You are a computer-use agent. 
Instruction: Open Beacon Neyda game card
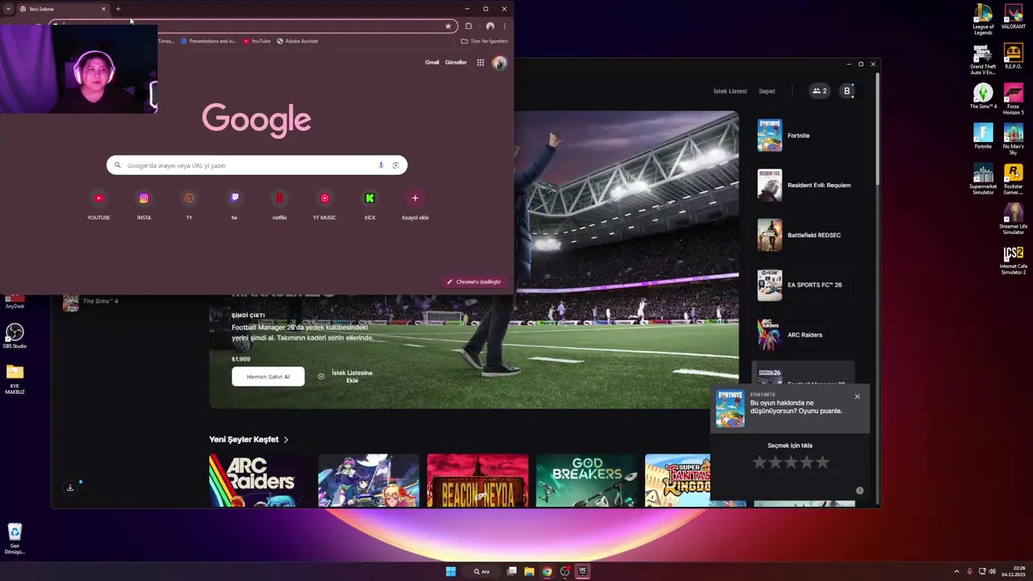(x=478, y=481)
